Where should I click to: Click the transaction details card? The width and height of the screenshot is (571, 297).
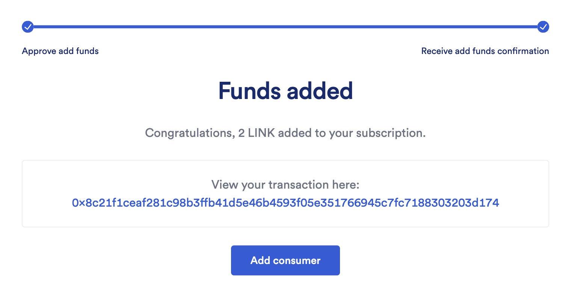(x=285, y=193)
